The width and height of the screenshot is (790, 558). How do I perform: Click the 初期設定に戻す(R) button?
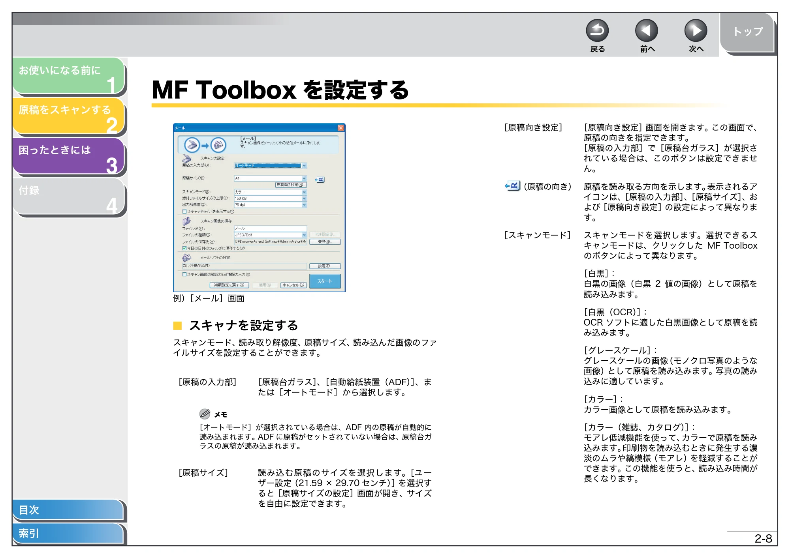(x=229, y=285)
